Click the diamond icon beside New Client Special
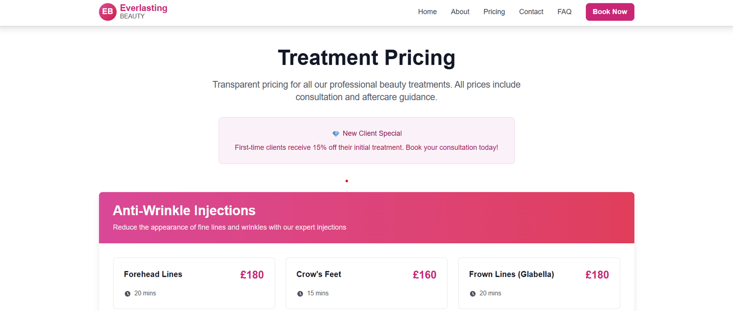The height and width of the screenshot is (311, 733). pos(336,134)
